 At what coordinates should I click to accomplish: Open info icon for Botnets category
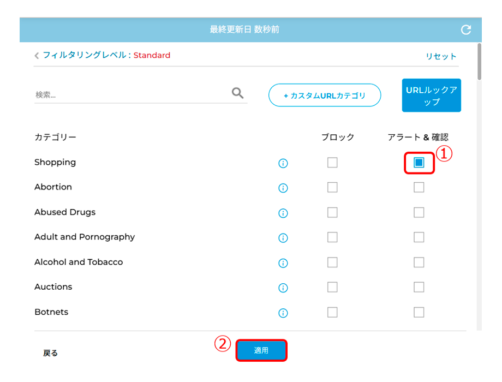pyautogui.click(x=283, y=313)
